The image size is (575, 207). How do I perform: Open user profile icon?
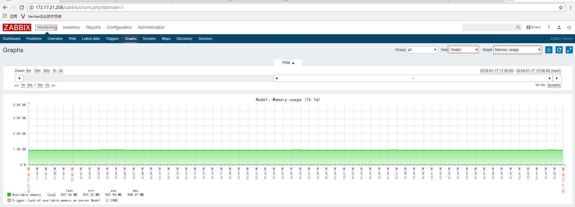(x=559, y=27)
